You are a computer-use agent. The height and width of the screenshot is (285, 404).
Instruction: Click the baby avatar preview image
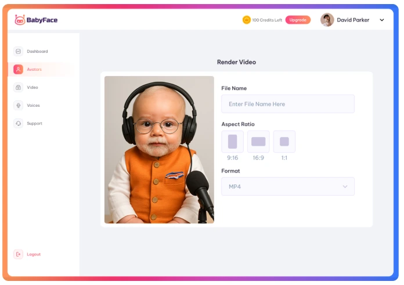pos(159,149)
